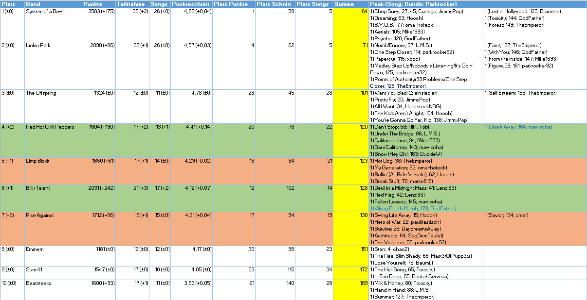
Task: Click the 4,63 (+0,04) average cell
Action: (x=192, y=25)
